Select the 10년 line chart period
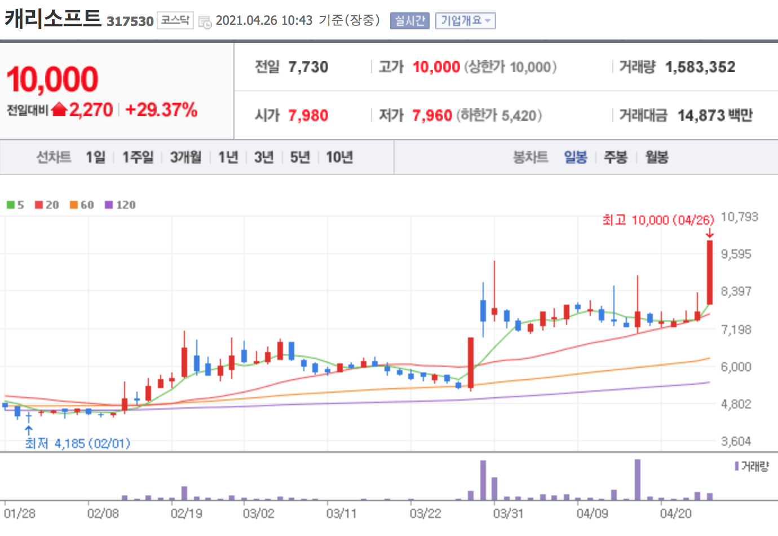This screenshot has width=778, height=536. click(339, 157)
